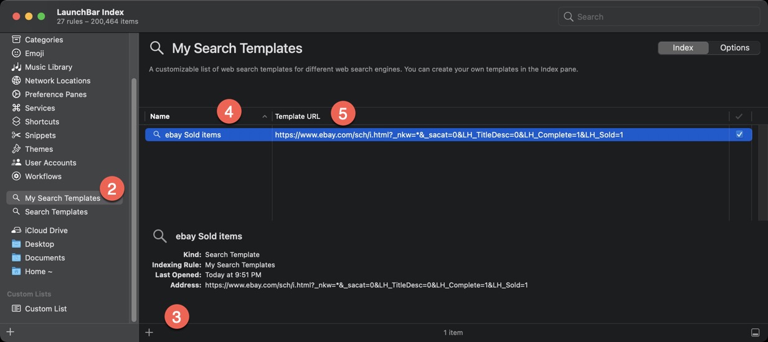Click the Address URL in details
Viewport: 768px width, 342px height.
pyautogui.click(x=366, y=285)
